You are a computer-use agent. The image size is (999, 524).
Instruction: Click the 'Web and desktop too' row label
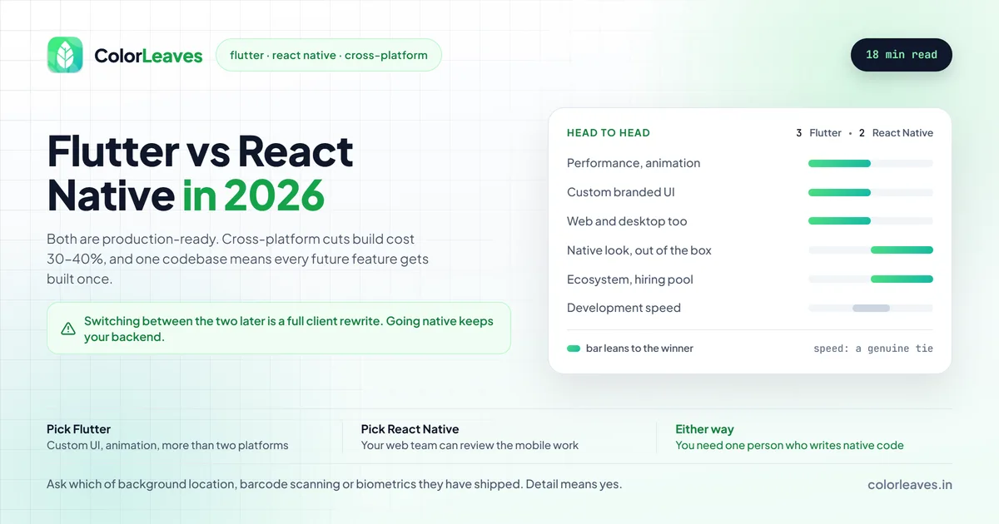[x=627, y=221]
